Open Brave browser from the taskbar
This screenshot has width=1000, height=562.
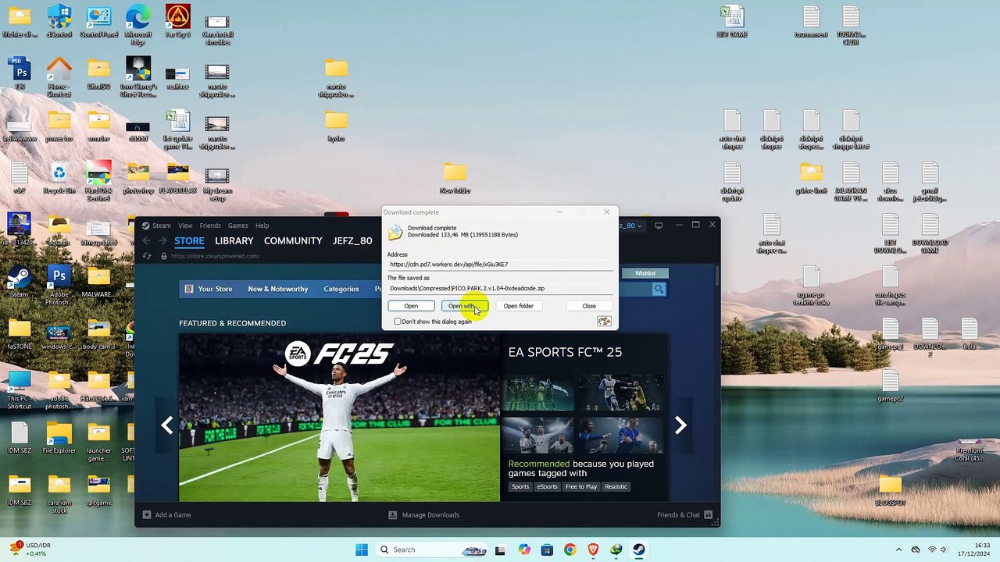coord(593,550)
